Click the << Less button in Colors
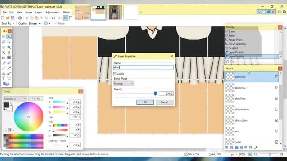Screen dimensions: 287x161 [x=36, y=98]
